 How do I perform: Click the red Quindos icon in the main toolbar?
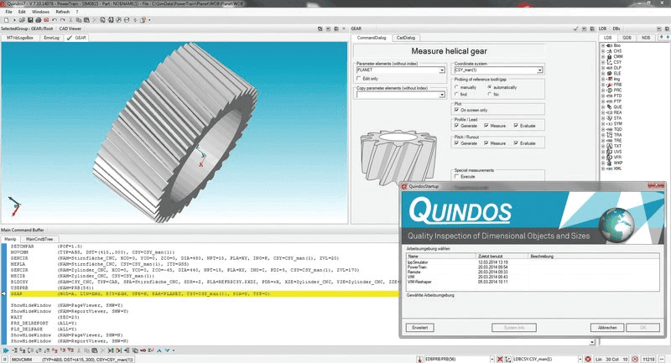tap(46, 19)
